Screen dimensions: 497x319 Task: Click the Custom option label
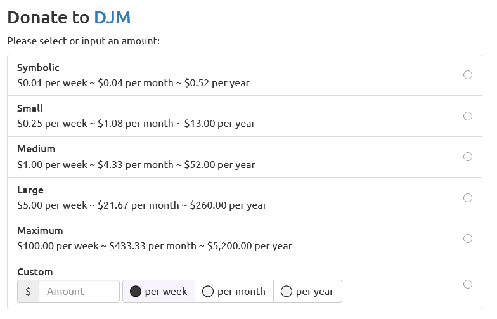(35, 272)
